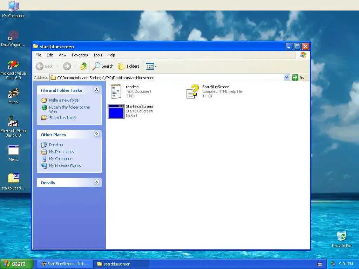
Task: Select the StartBlueScreen help file icon
Action: pos(192,91)
